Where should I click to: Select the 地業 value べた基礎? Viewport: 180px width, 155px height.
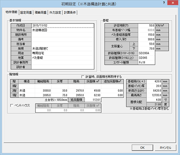(63, 58)
